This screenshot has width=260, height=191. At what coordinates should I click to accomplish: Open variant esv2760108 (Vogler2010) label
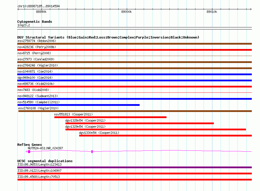tap(38, 108)
